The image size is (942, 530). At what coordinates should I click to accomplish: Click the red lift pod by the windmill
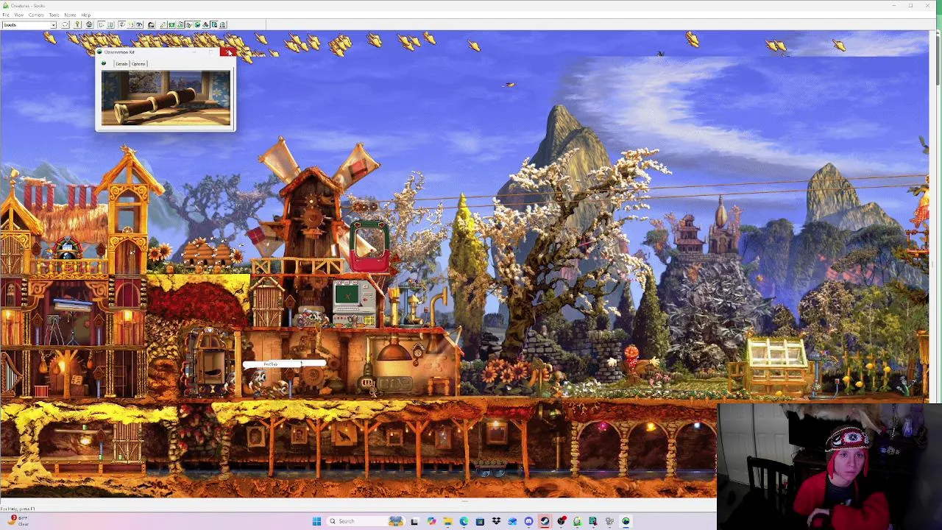point(369,247)
